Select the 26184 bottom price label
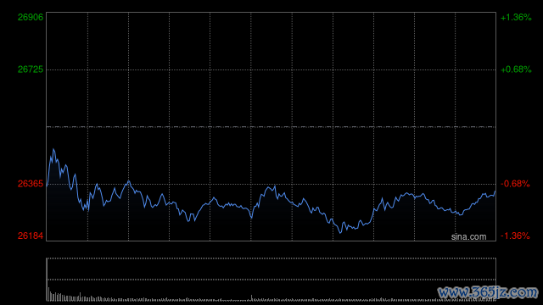Image resolution: width=543 pixels, height=305 pixels. click(31, 236)
